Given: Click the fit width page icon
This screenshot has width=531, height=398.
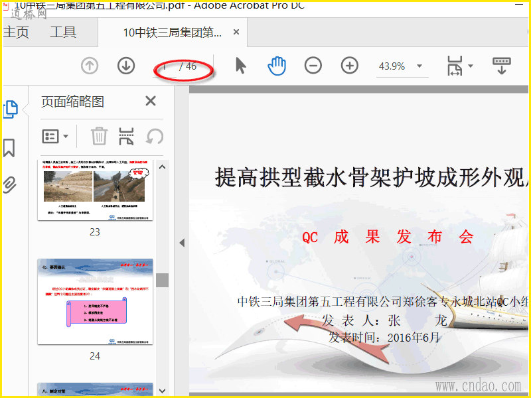Looking at the screenshot, I should tap(455, 66).
